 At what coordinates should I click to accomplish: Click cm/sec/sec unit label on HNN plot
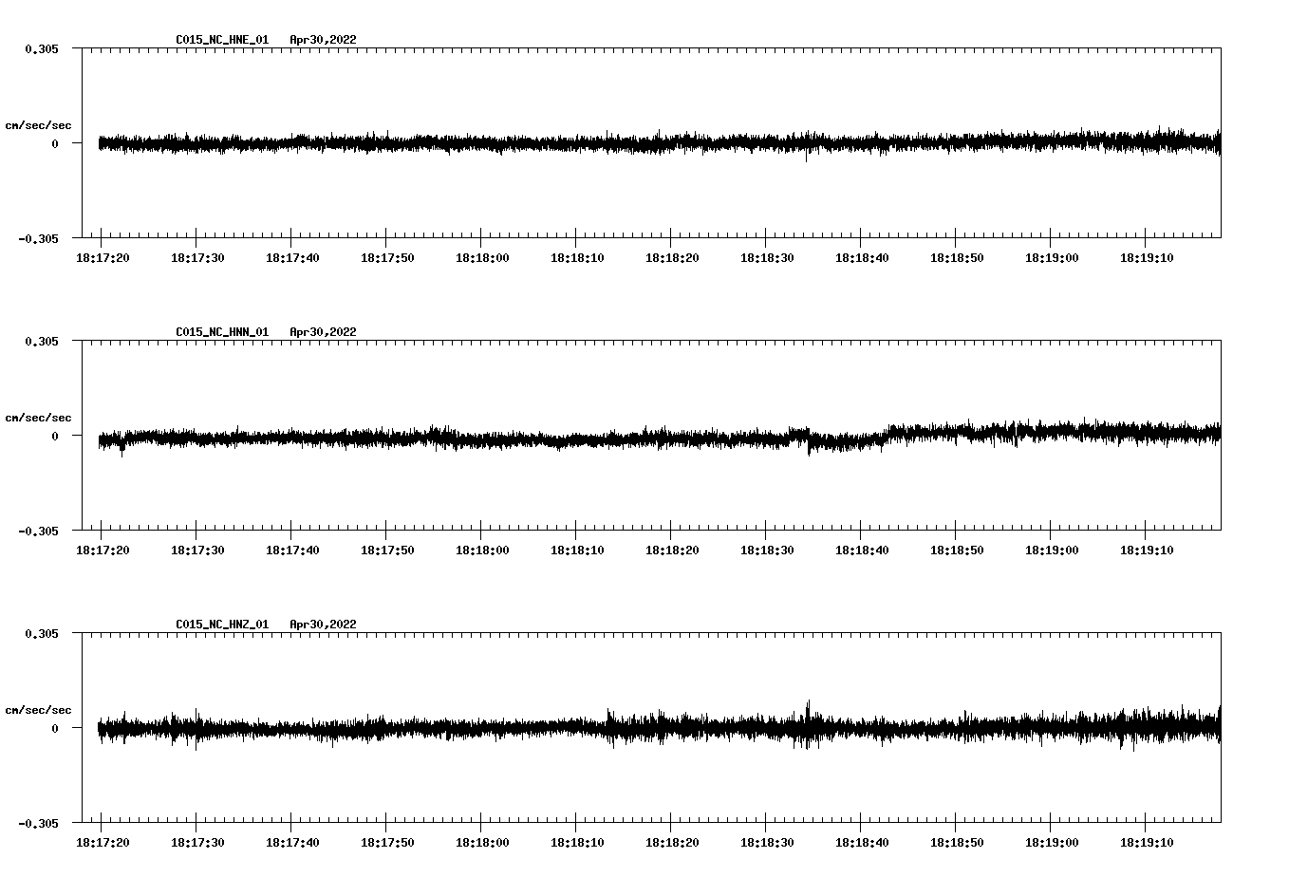pyautogui.click(x=38, y=418)
